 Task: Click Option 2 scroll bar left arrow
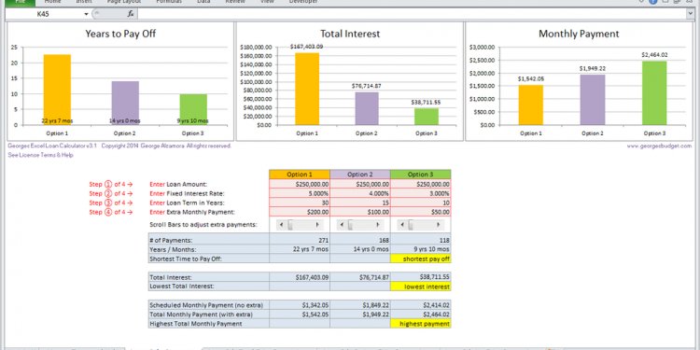coord(343,225)
